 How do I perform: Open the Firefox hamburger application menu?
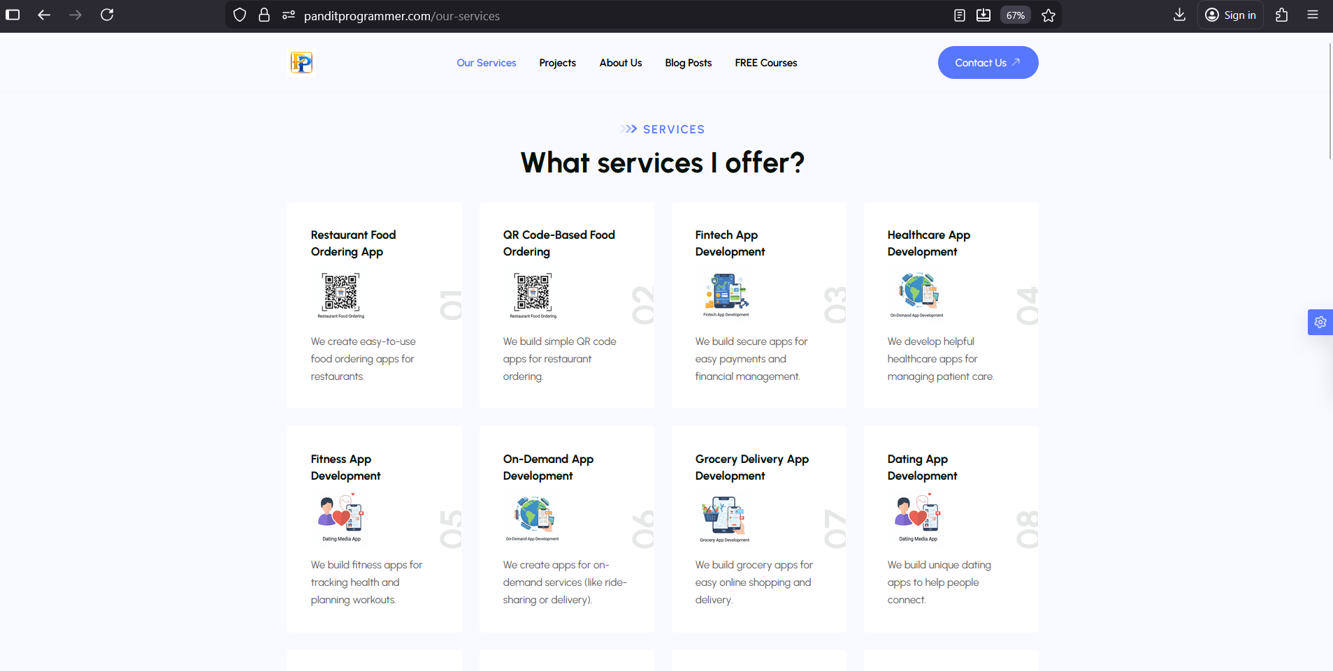point(1312,15)
